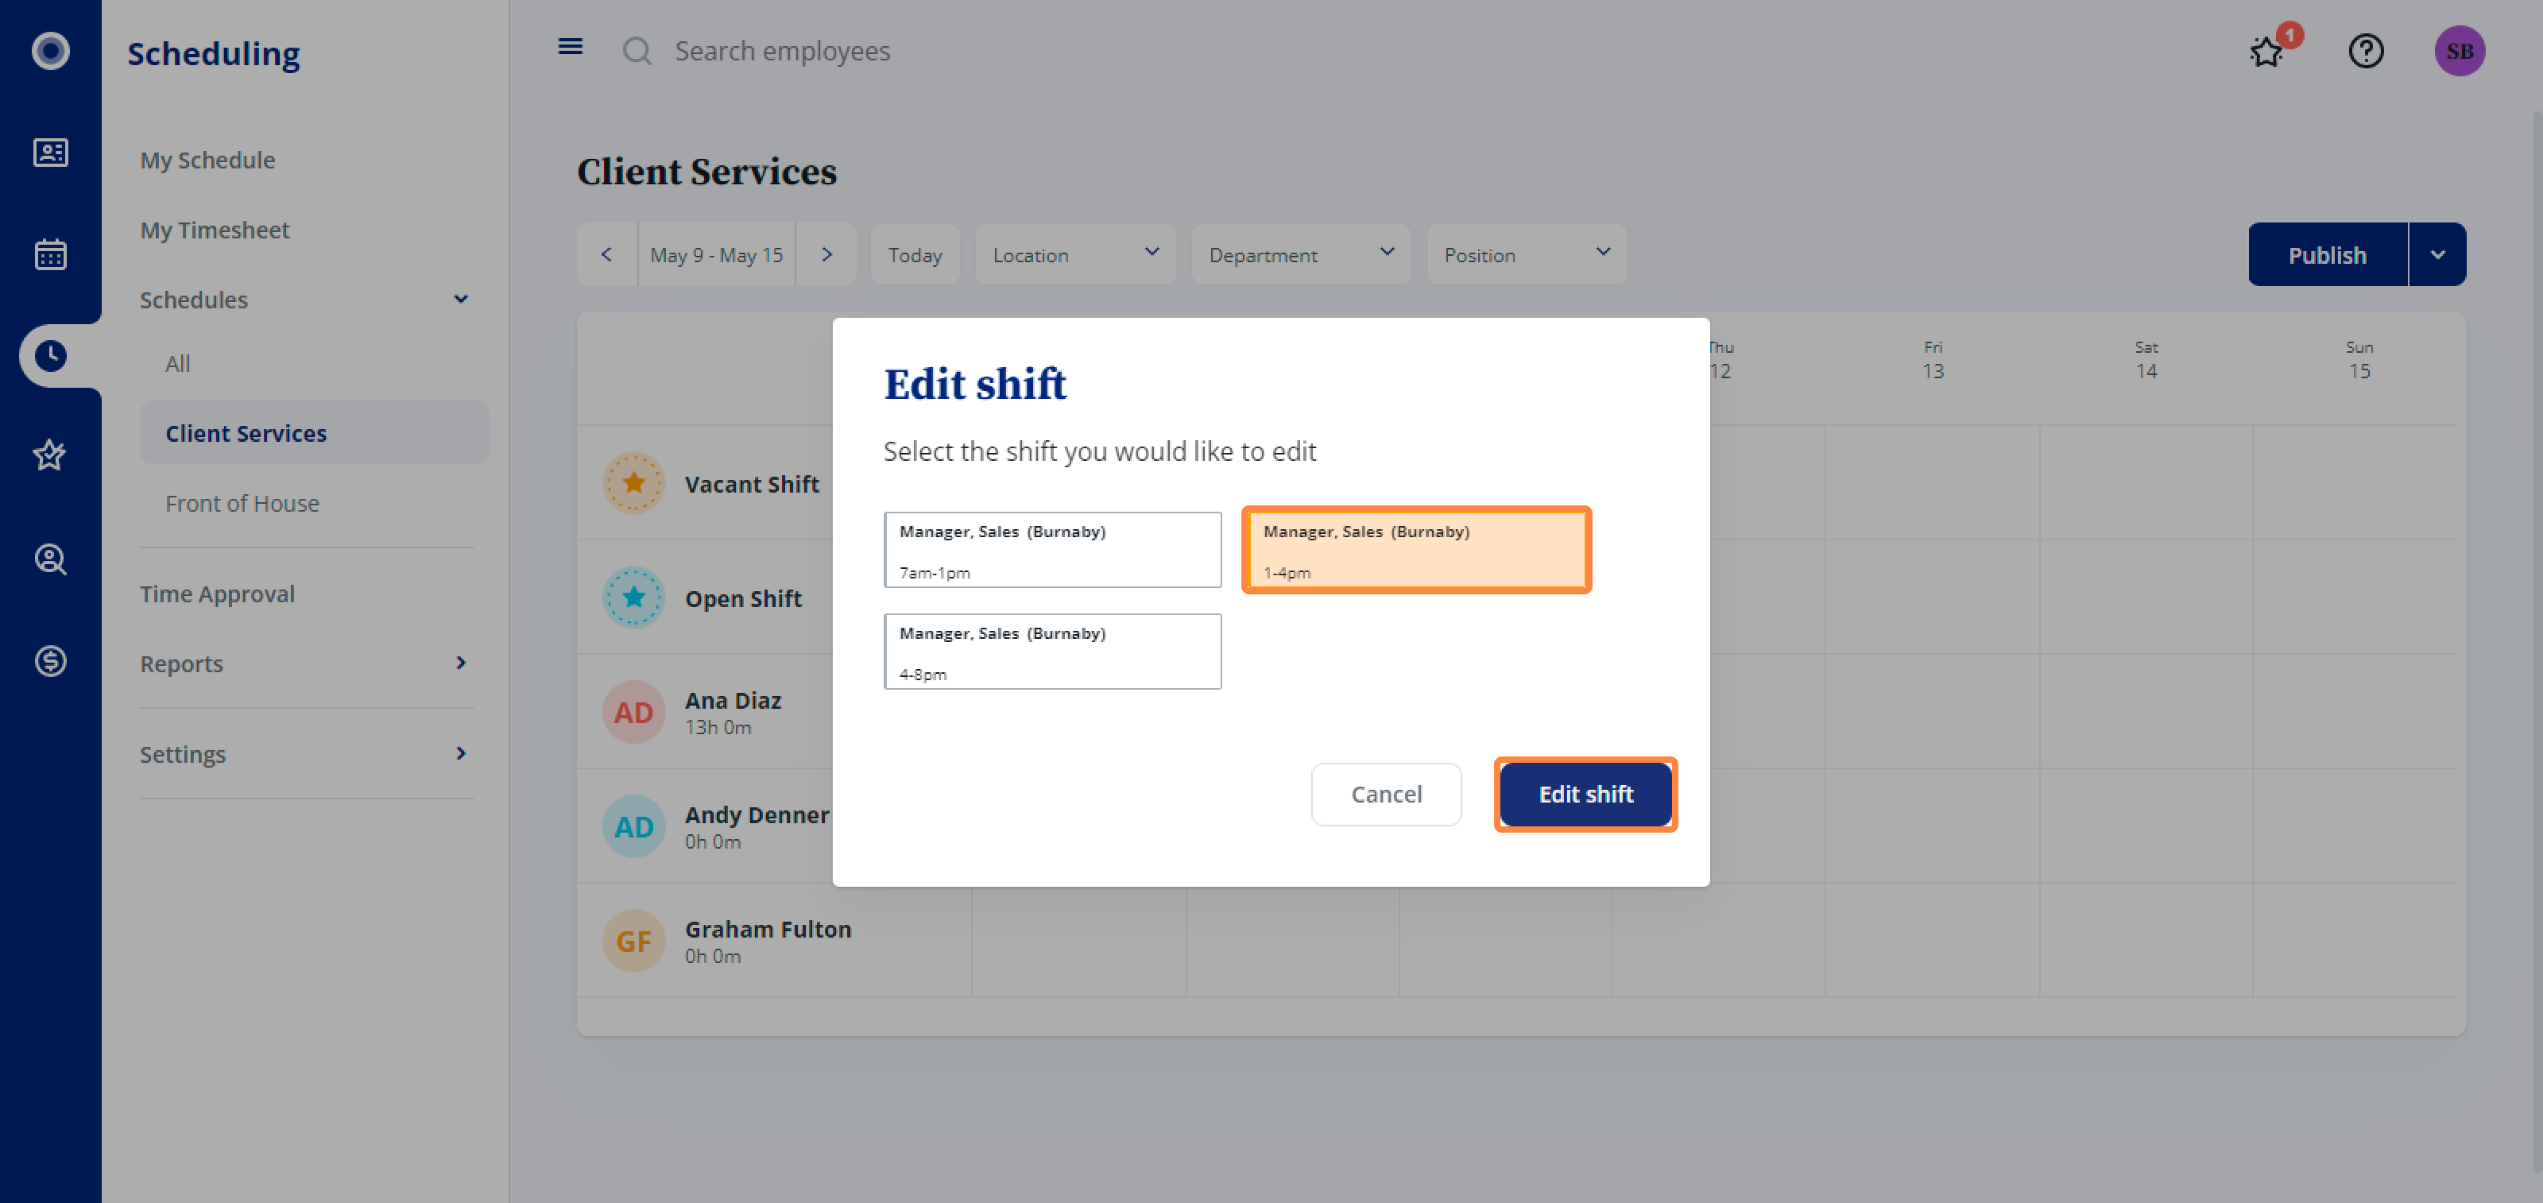The image size is (2543, 1203).
Task: Confirm with the Edit shift button
Action: pos(1585,794)
